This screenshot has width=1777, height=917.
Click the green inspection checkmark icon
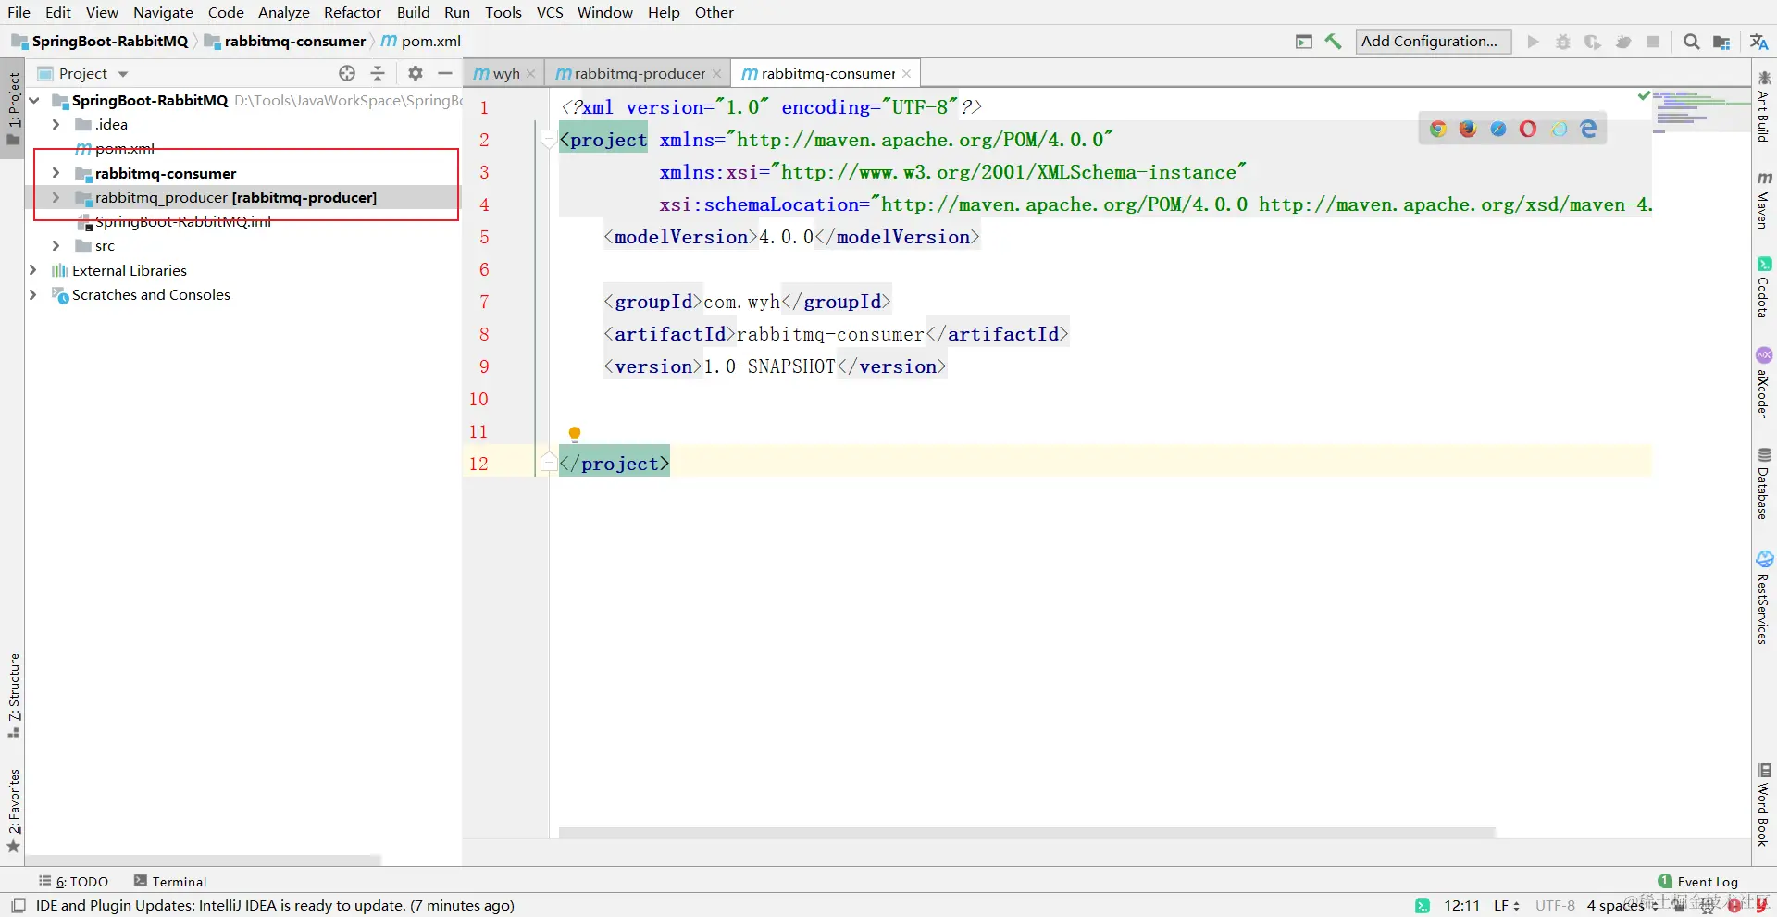point(1644,95)
